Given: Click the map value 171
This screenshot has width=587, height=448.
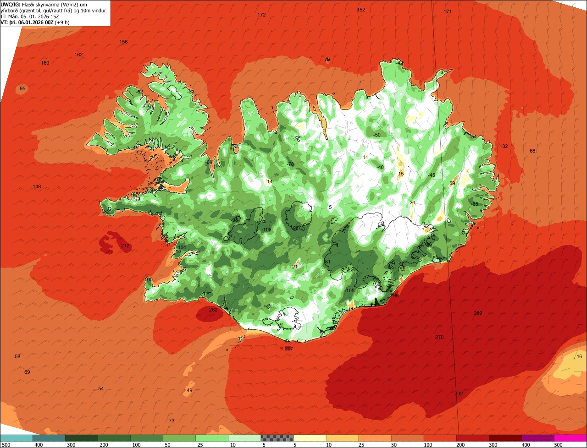Looking at the screenshot, I should click(x=448, y=11).
